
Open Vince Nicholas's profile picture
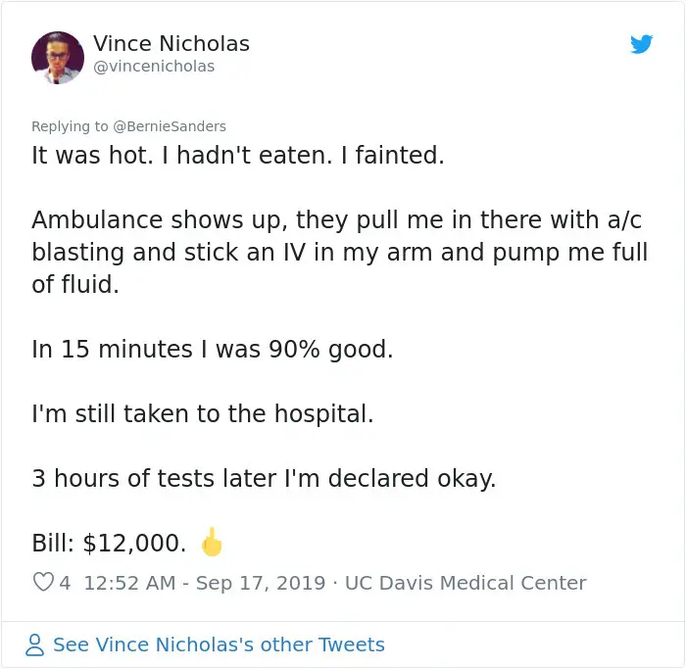58,58
